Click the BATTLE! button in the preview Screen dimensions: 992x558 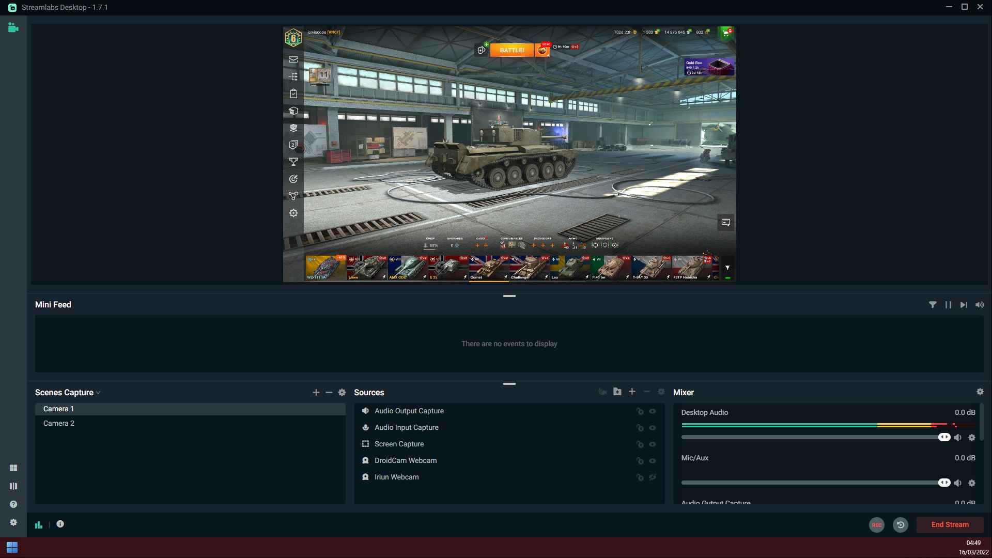pyautogui.click(x=512, y=50)
